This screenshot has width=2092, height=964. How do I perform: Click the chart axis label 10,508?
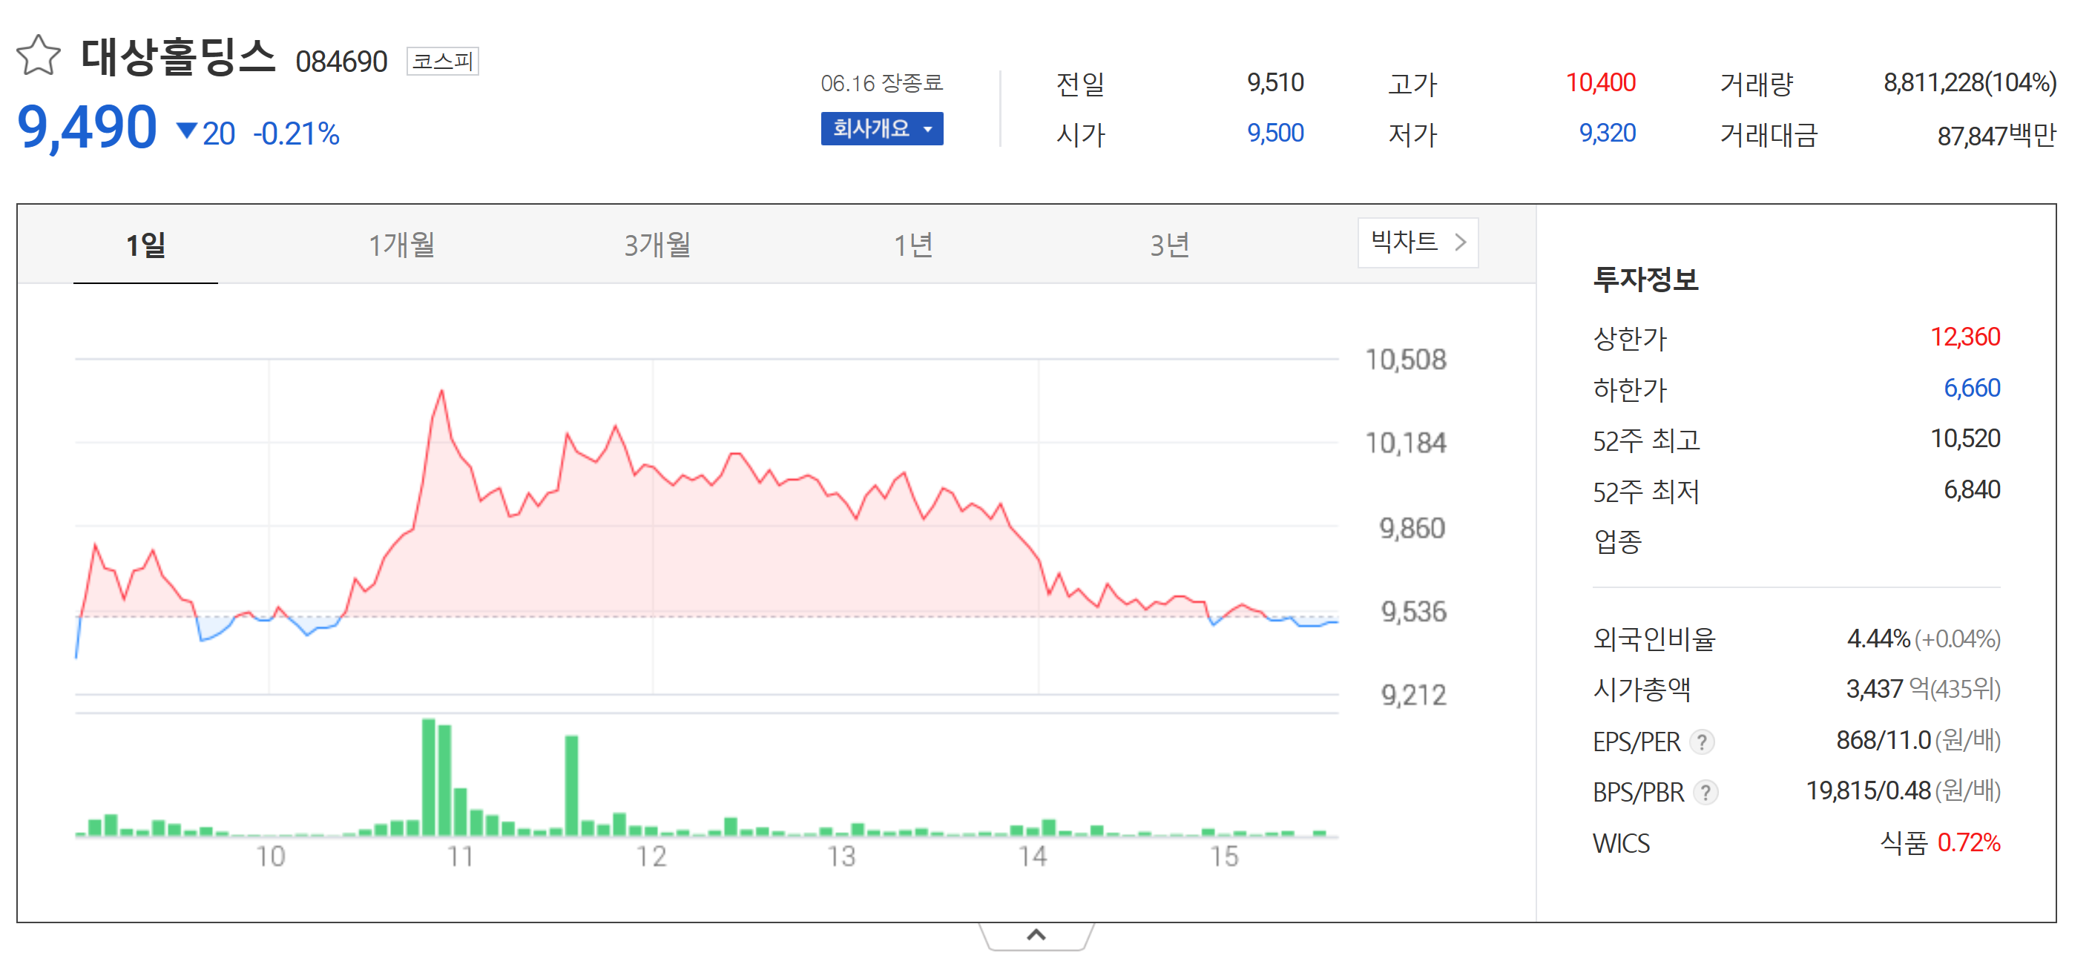[1406, 360]
